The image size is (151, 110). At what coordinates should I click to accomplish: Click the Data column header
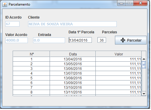tap(73, 54)
